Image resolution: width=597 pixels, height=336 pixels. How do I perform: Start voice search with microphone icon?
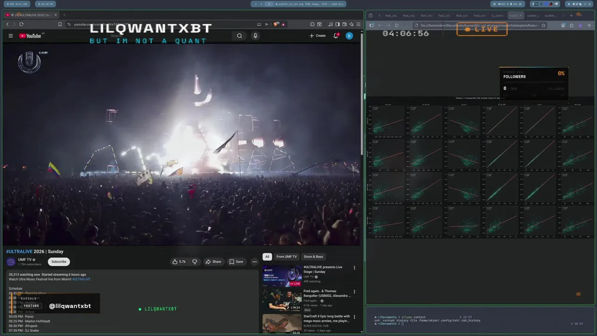(255, 36)
